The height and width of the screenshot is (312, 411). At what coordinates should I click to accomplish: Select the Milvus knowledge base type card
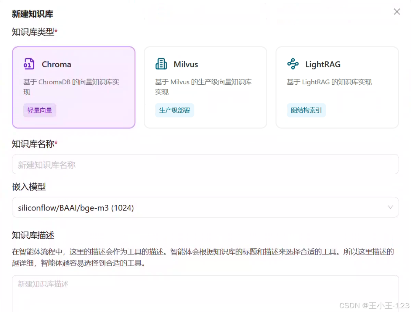pyautogui.click(x=205, y=88)
